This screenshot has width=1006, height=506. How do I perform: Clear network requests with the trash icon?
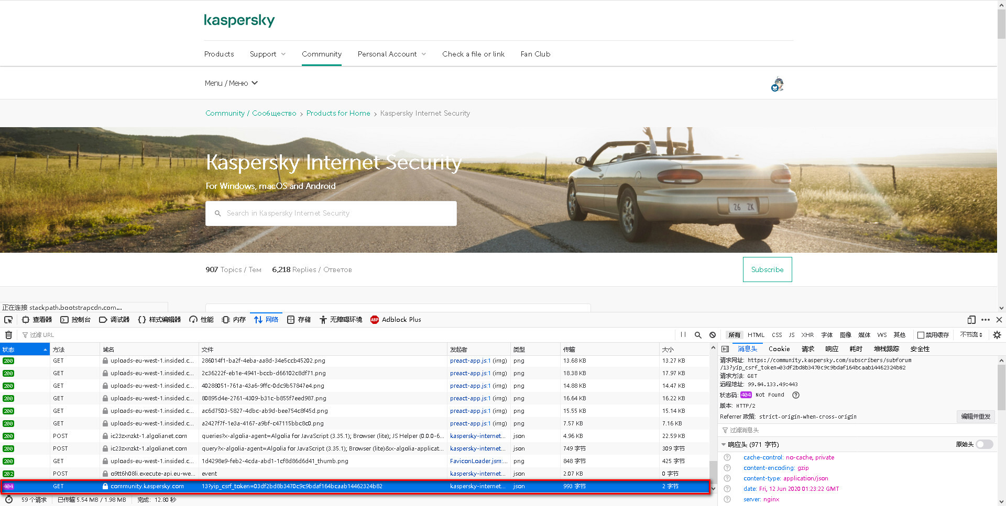point(8,335)
